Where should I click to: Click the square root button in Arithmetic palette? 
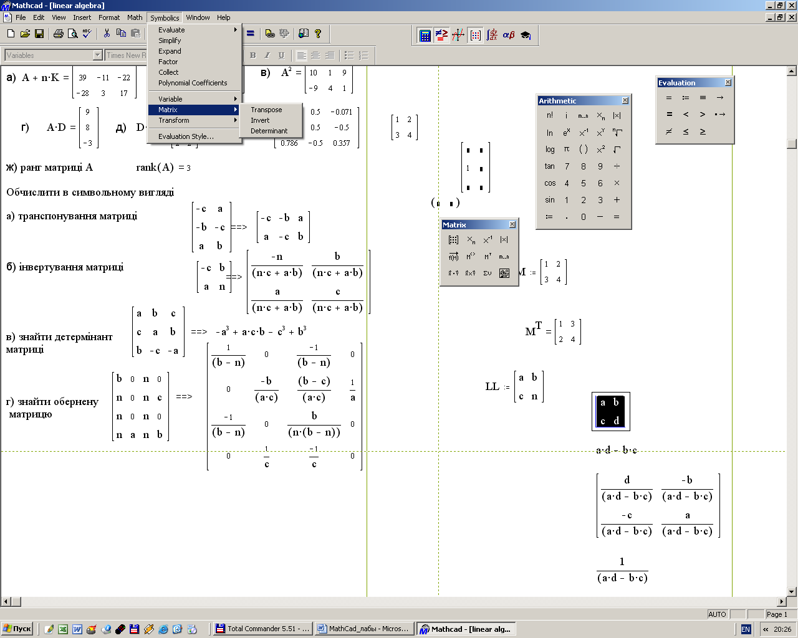click(x=617, y=150)
